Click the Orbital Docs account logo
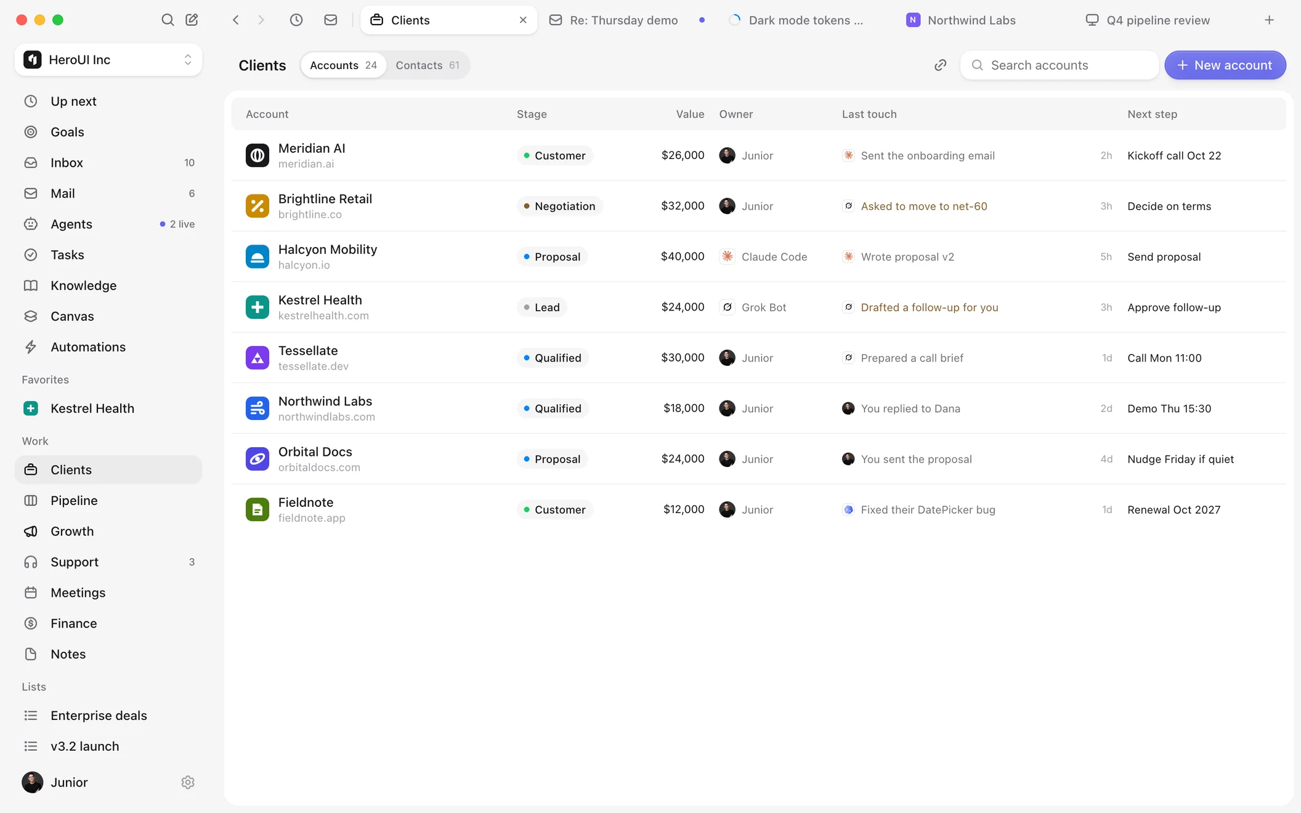Screen dimensions: 1301x813 pyautogui.click(x=257, y=459)
